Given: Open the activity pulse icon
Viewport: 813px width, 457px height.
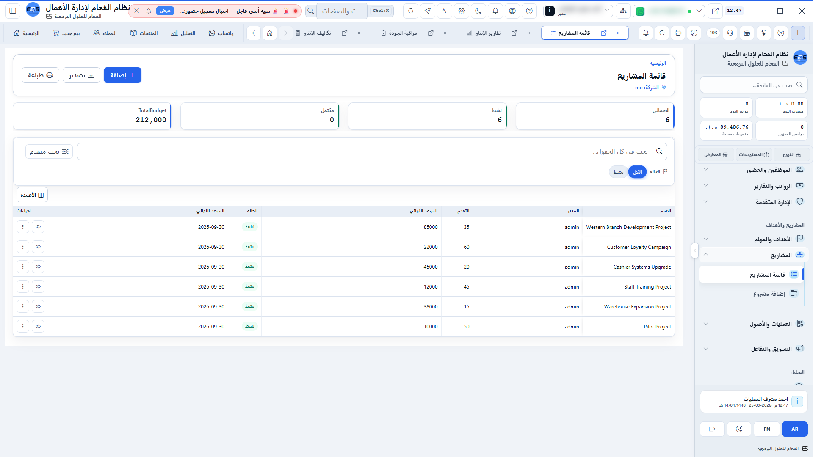Looking at the screenshot, I should click(445, 11).
